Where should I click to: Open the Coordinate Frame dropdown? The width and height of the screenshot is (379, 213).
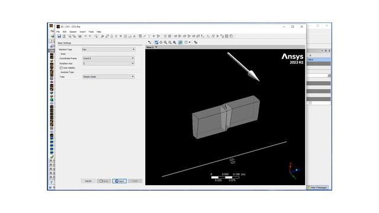point(108,59)
